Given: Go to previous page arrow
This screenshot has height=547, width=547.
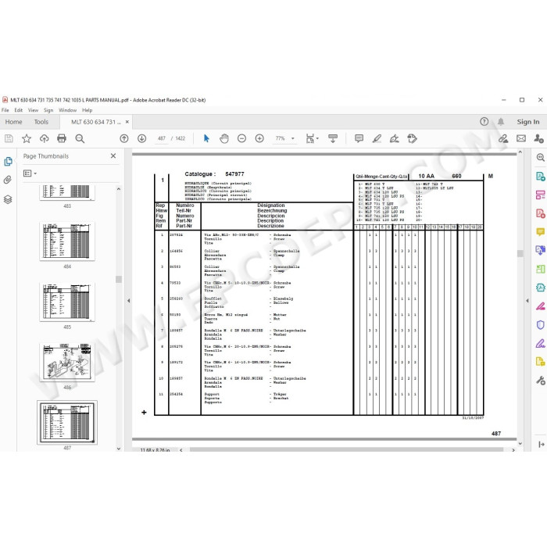Looking at the screenshot, I should click(x=123, y=138).
